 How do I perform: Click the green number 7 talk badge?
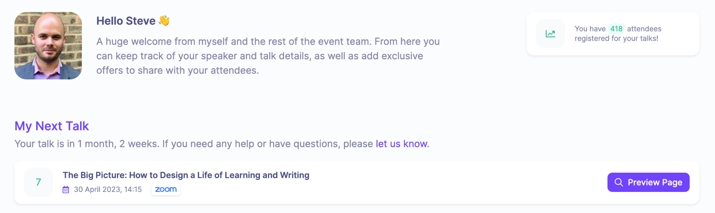(x=39, y=182)
